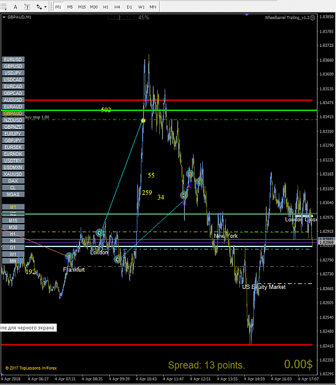Switch to M30 in the top toolbar
The width and height of the screenshot is (336, 385).
94,7
